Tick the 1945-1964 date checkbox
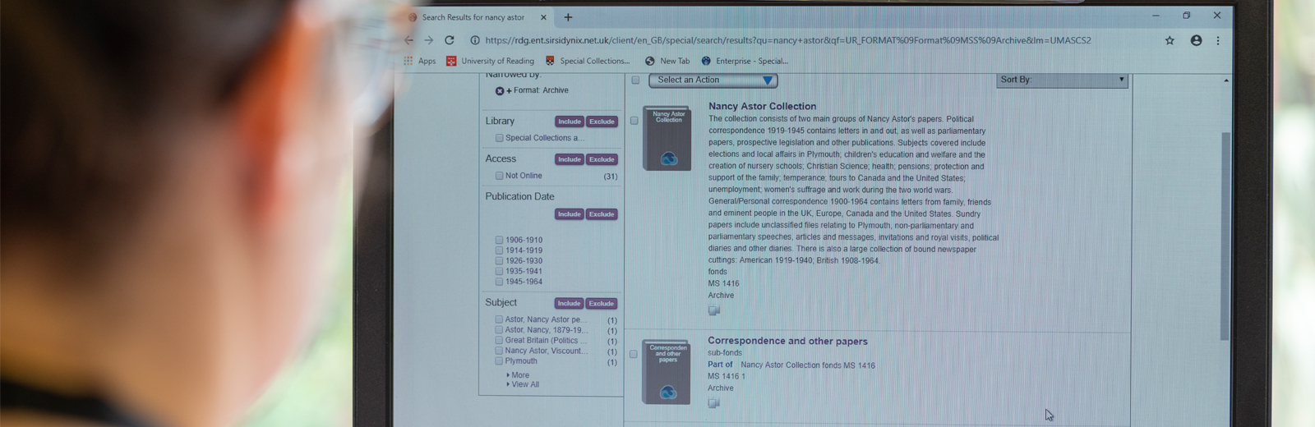 (x=499, y=282)
